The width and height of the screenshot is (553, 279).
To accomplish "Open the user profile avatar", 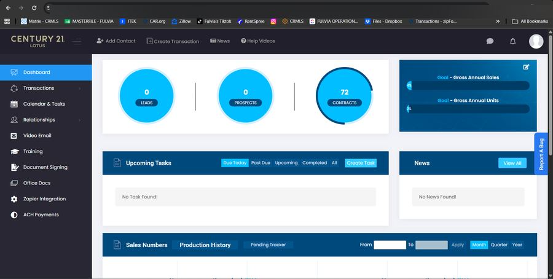I will point(536,41).
